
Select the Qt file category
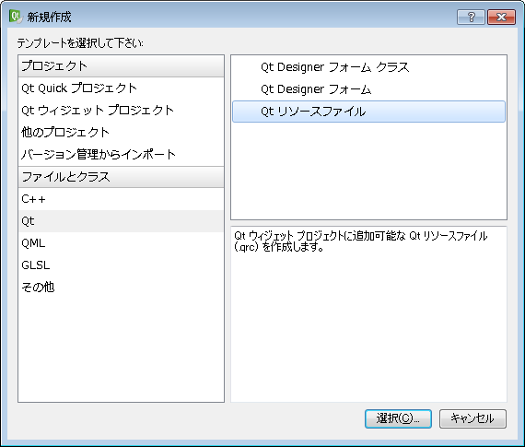click(x=121, y=221)
